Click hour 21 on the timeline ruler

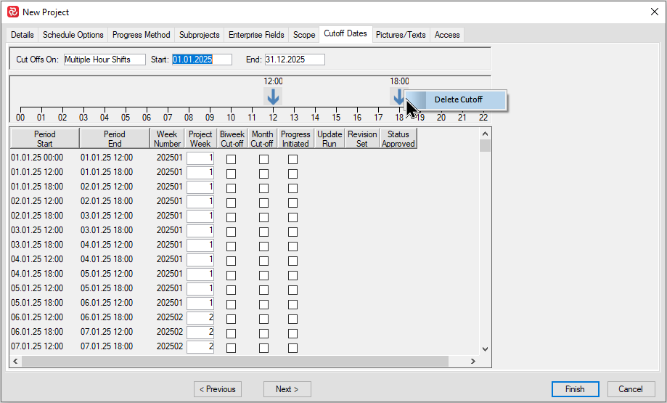pyautogui.click(x=462, y=118)
